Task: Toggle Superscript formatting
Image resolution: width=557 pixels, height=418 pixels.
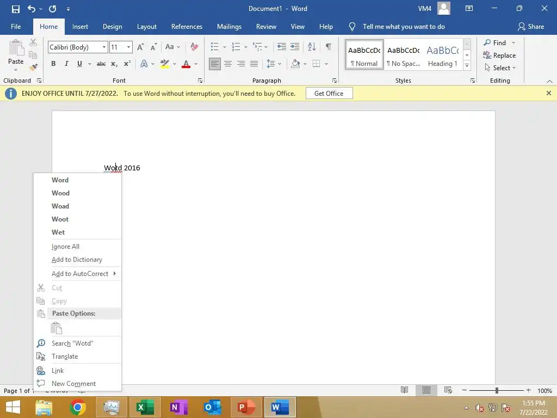Action: point(127,64)
